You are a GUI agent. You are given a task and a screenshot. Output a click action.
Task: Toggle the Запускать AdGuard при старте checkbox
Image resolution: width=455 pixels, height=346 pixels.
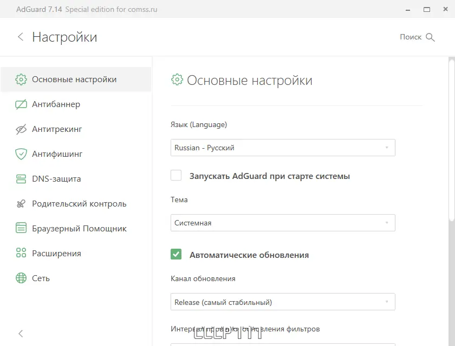[x=176, y=175]
